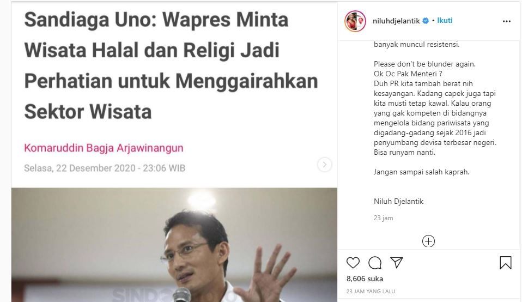Viewport: 522px width, 302px height.
Task: Open comments via speech bubble icon
Action: [375, 263]
